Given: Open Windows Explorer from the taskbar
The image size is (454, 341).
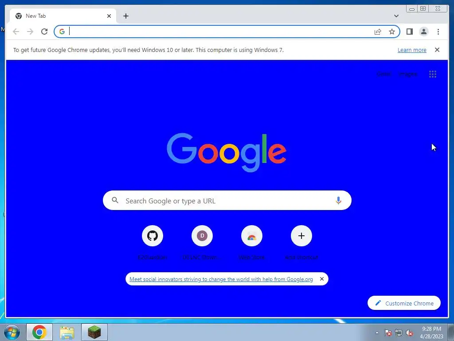Looking at the screenshot, I should click(67, 332).
